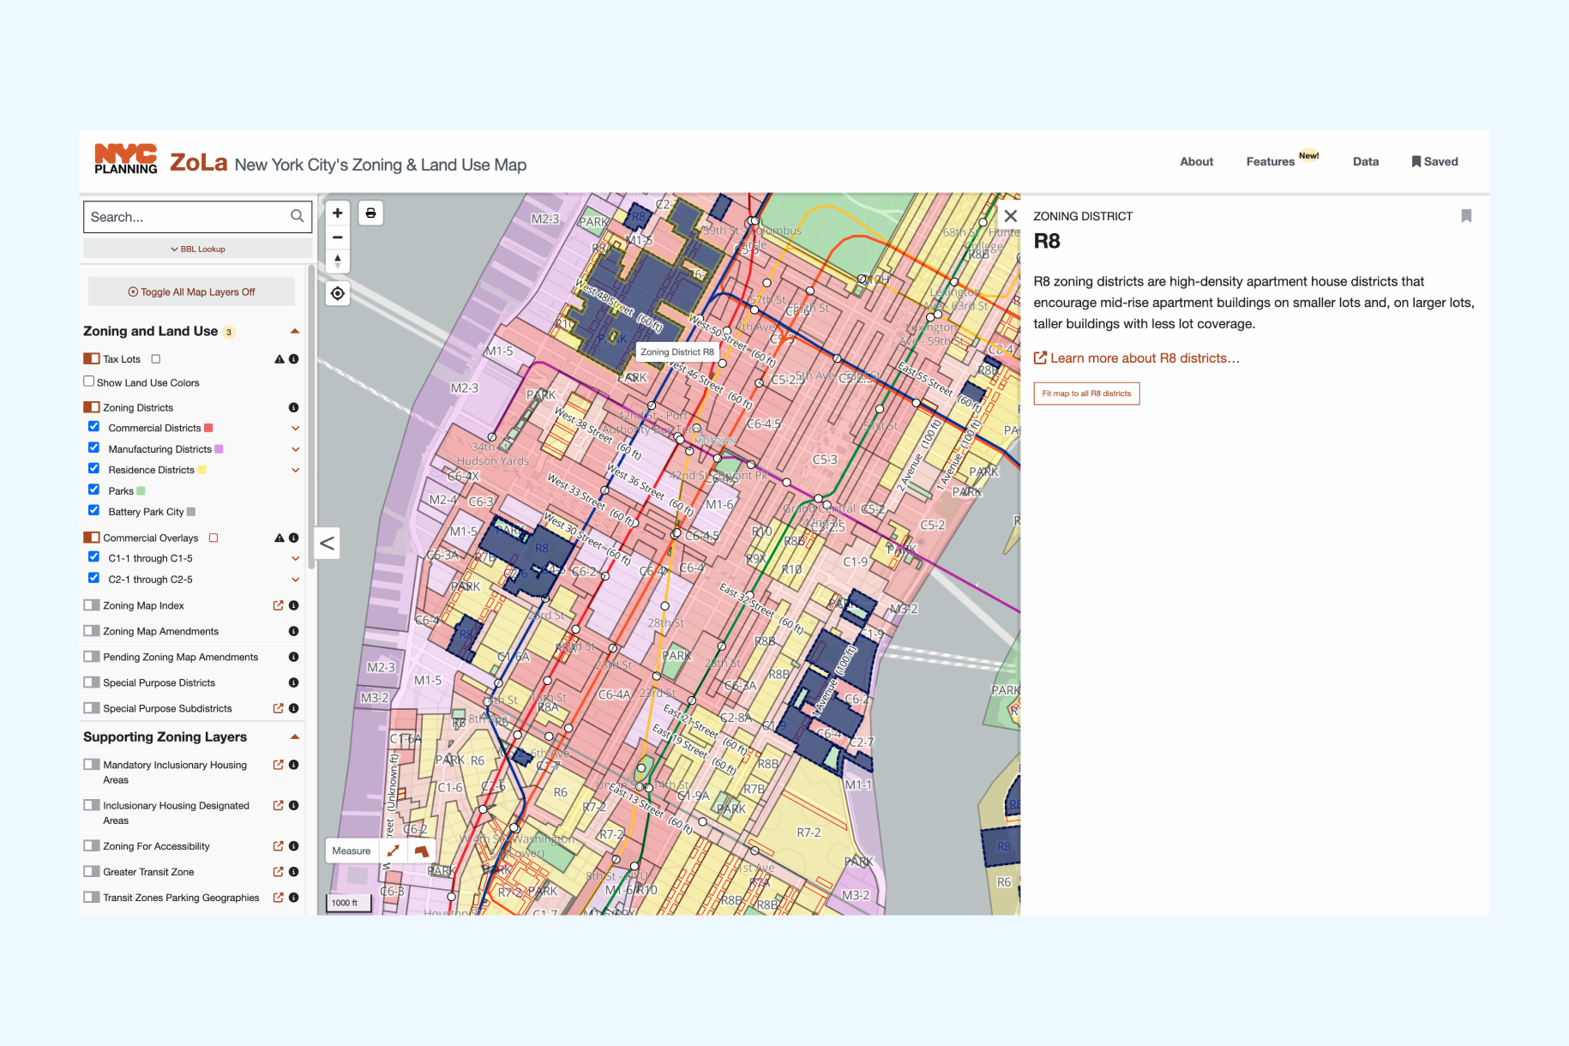Toggle the Zoning Districts layer switch

[x=91, y=407]
